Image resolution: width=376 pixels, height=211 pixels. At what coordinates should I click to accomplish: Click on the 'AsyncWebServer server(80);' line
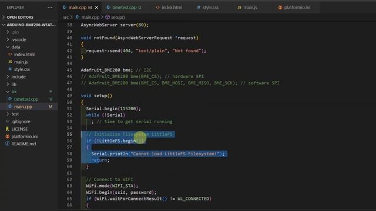coord(115,25)
